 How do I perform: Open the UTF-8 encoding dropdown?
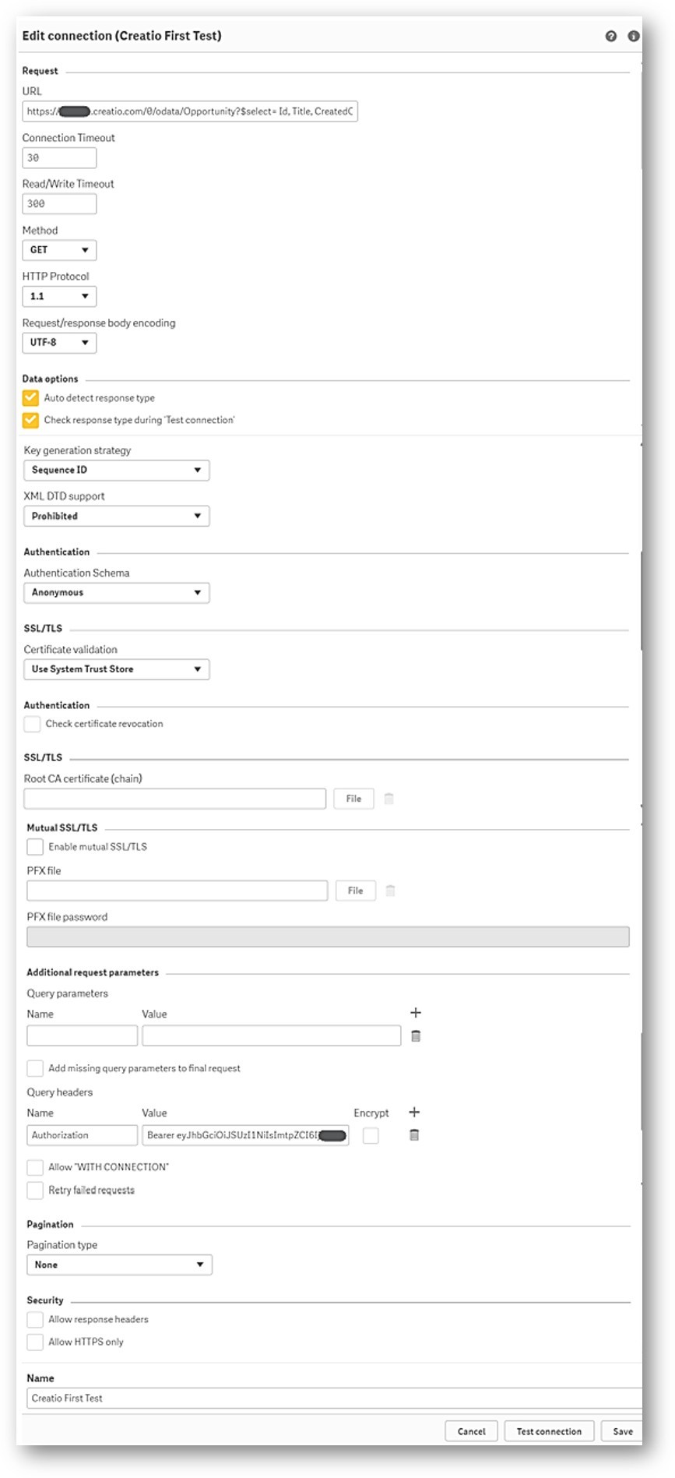click(59, 343)
